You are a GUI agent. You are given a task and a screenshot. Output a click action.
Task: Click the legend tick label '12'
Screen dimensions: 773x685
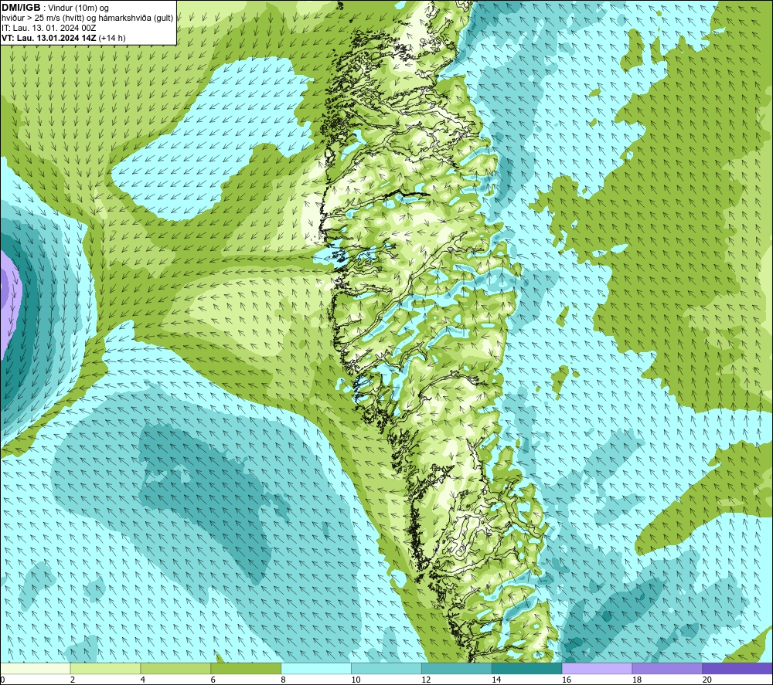[426, 680]
